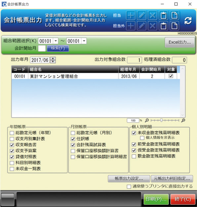Click the 会計開始月 input field
Viewport: 197px width, 207px height.
(x=42, y=48)
